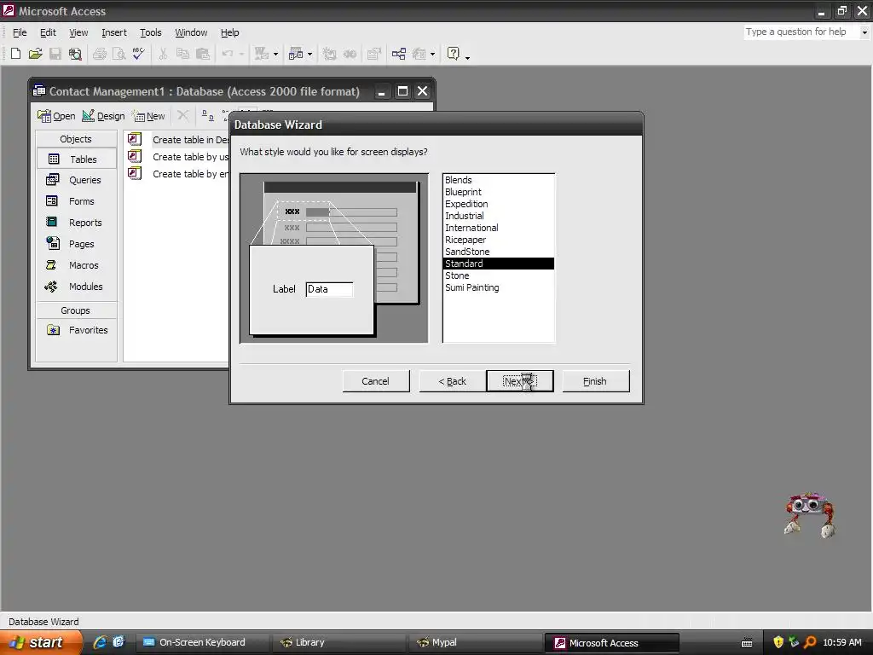
Task: Click Design in the database window toolbar
Action: pyautogui.click(x=103, y=116)
